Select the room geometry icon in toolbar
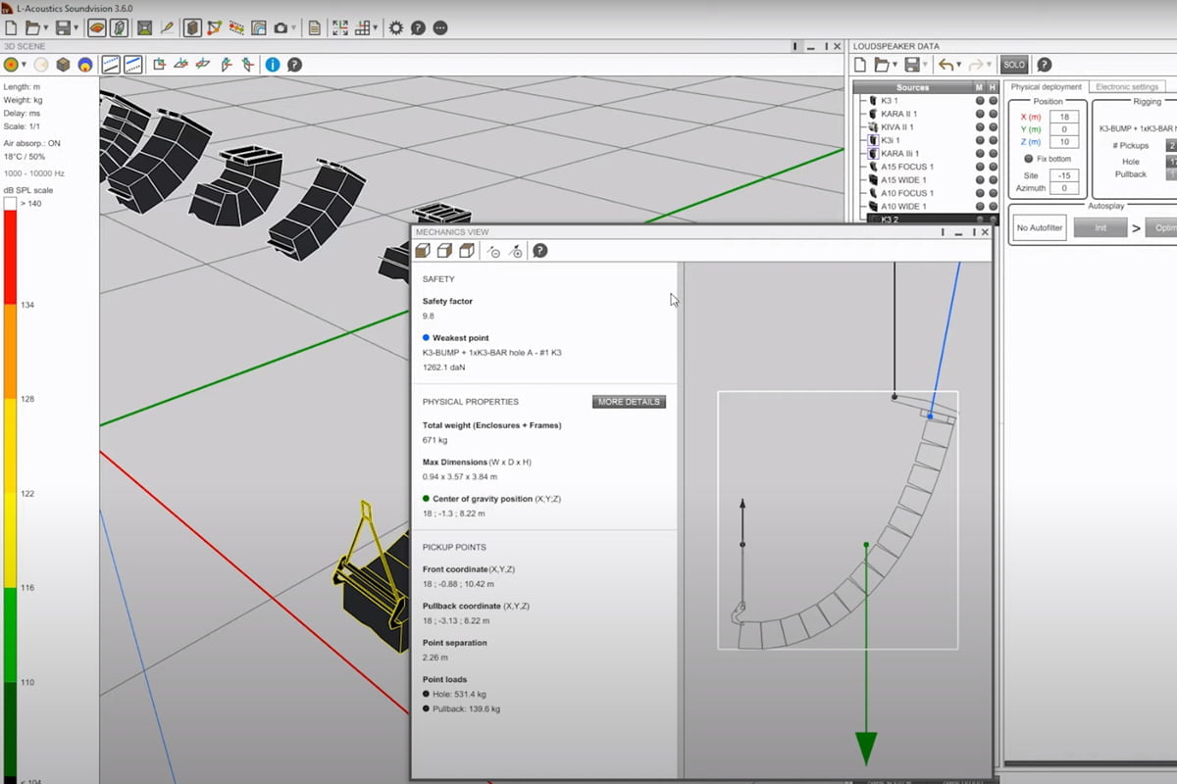Image resolution: width=1177 pixels, height=784 pixels. [145, 27]
